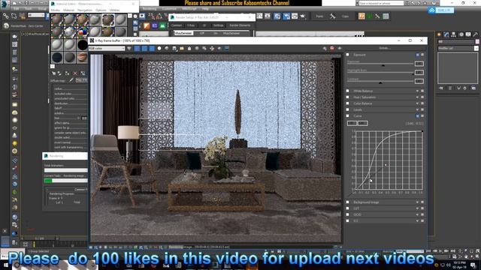Enable the Levels checkbox
This screenshot has width=481, height=270.
point(347,109)
